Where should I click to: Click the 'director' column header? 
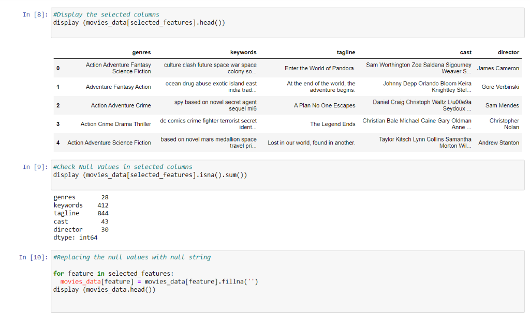click(x=508, y=52)
